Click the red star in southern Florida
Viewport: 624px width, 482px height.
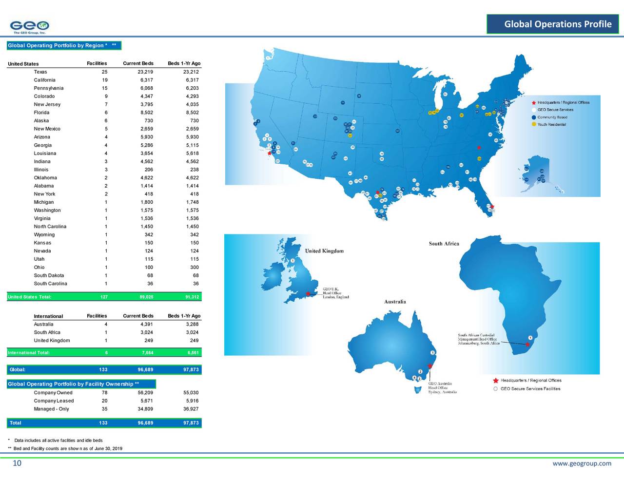coord(492,207)
